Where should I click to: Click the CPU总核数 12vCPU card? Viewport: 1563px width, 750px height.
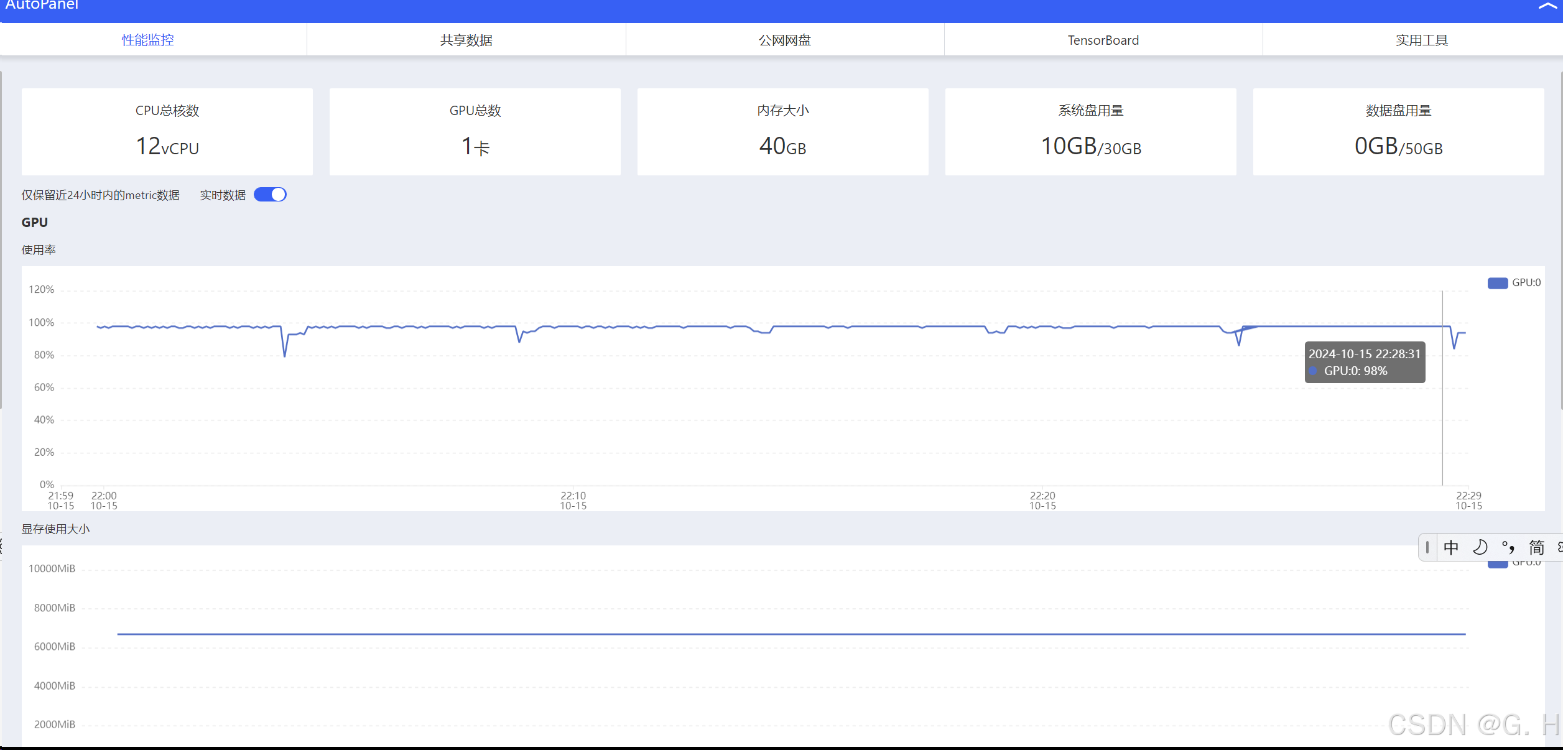tap(167, 131)
